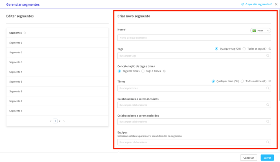Go to previous page of segments
280x162 pixels.
51,121
